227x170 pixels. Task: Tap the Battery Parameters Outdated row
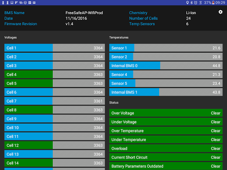pos(166,166)
